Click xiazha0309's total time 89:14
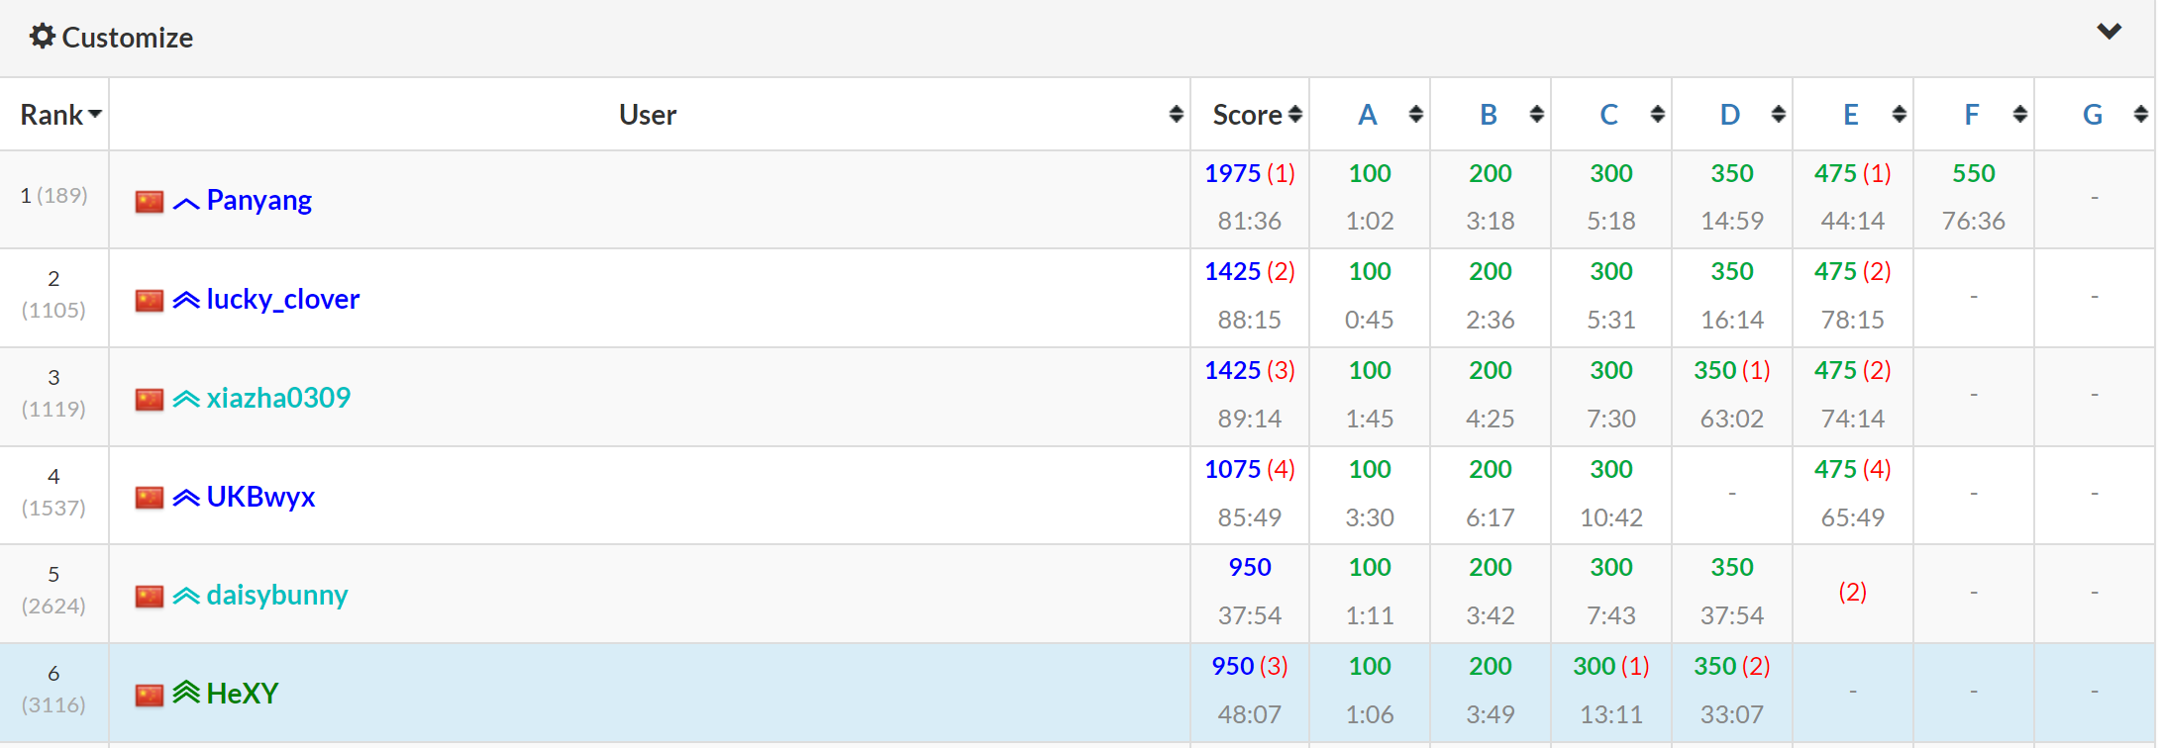2161x748 pixels. tap(1250, 419)
